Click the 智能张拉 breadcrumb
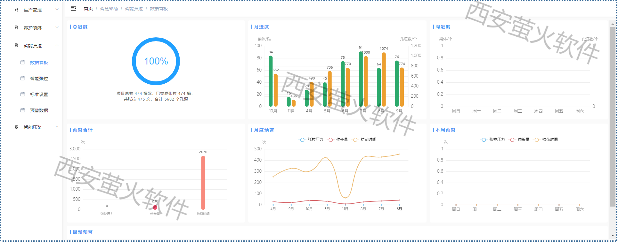 (134, 9)
